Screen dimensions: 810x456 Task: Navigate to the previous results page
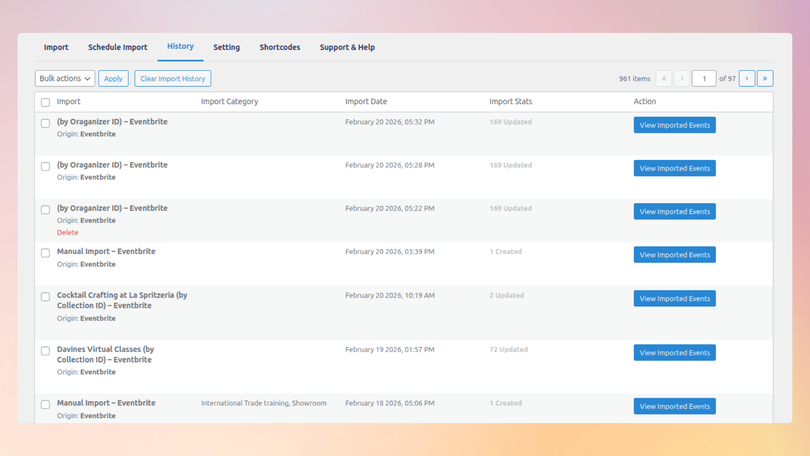(682, 78)
